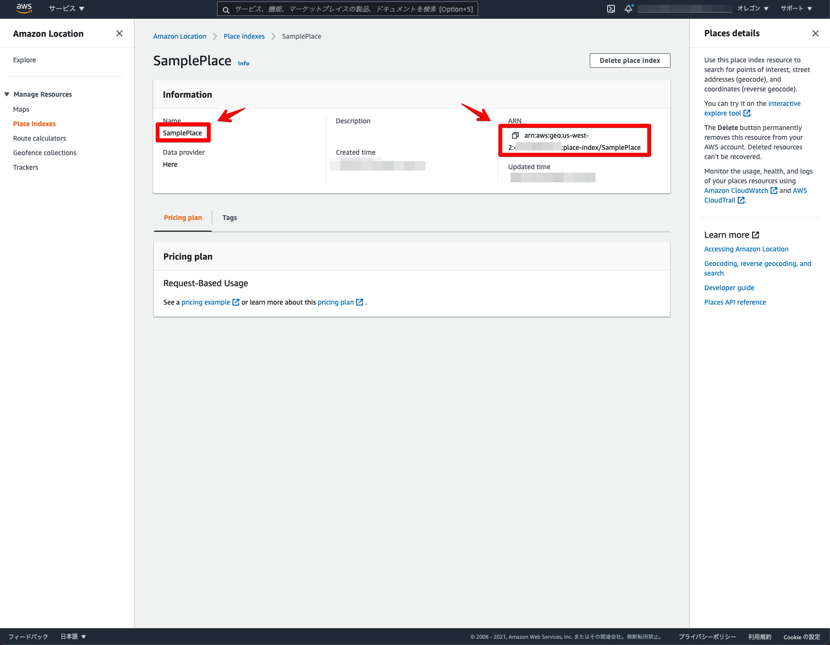Close the Places details panel

click(x=815, y=33)
